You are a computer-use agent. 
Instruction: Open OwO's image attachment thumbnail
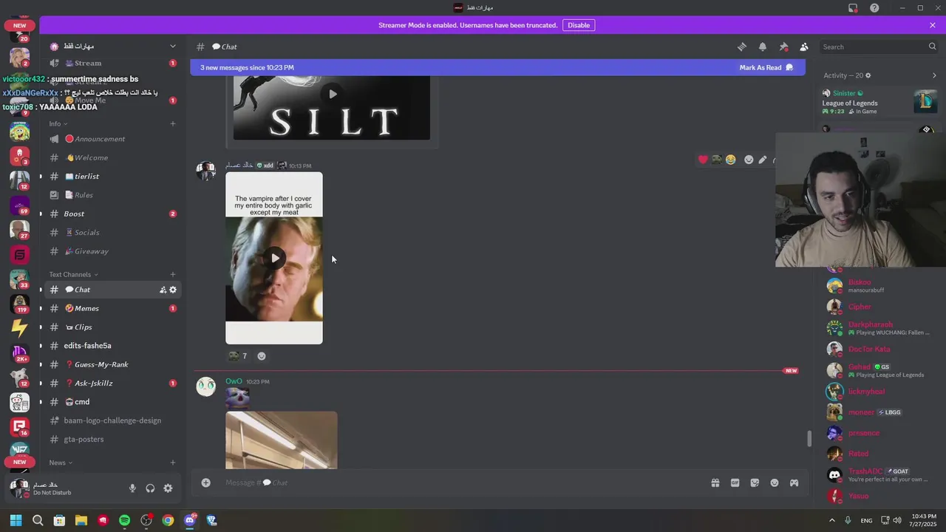click(282, 440)
